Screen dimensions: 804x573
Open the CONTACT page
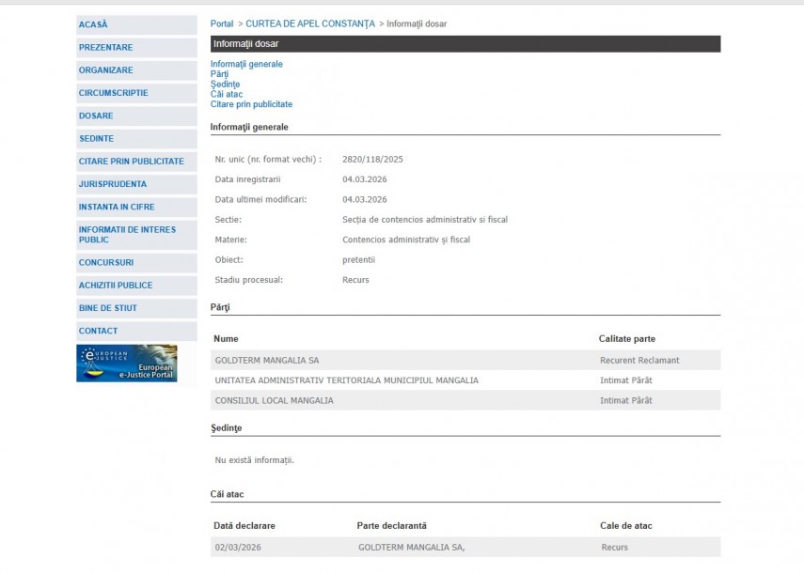pos(99,331)
